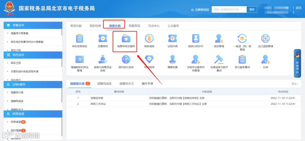This screenshot has width=305, height=141.
Task: Open 跨区迁移 under 特色业务
Action: pos(16,63)
